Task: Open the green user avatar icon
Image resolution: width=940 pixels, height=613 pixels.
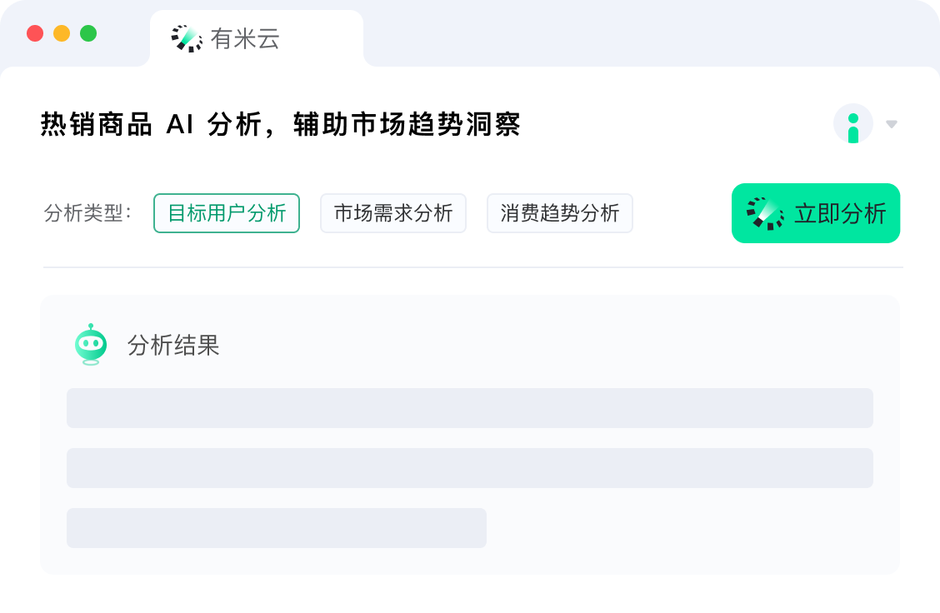Action: point(852,124)
